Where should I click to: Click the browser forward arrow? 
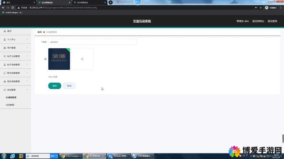(x=8, y=8)
